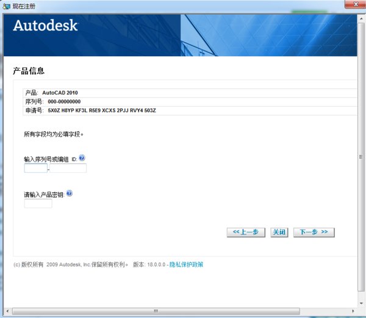Close the registration window
Screen dimensions: 366x318
point(355,4)
